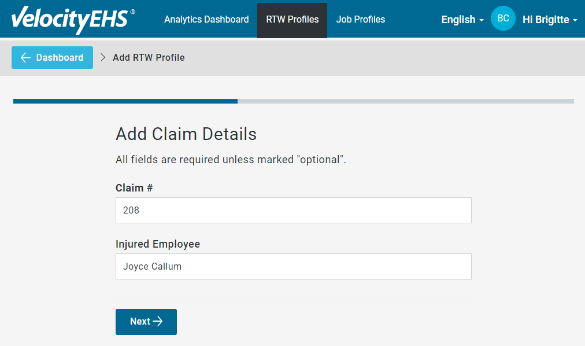Click the caret arrow next to English
Screen dimensions: 585x346
pos(482,20)
